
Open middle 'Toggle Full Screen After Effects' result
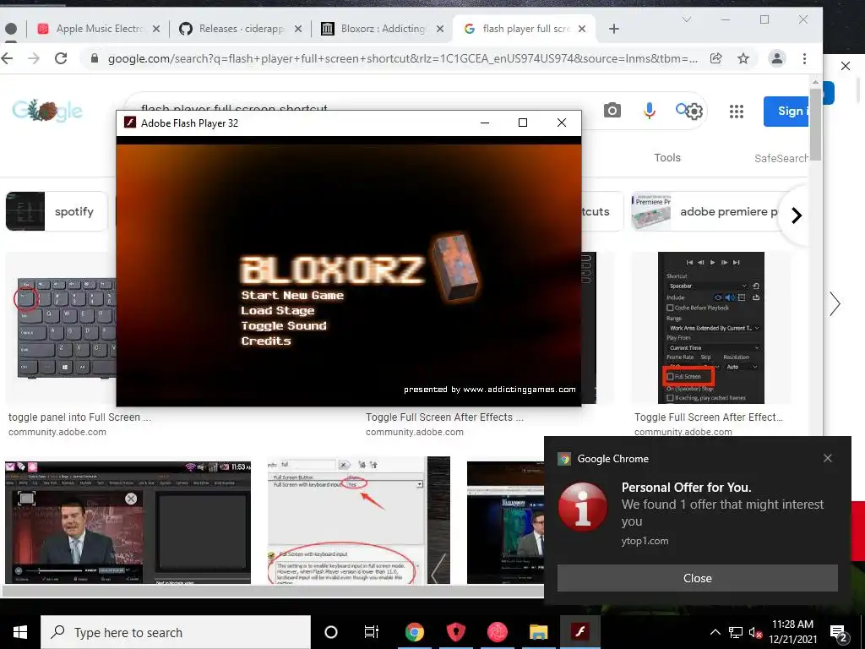click(444, 417)
